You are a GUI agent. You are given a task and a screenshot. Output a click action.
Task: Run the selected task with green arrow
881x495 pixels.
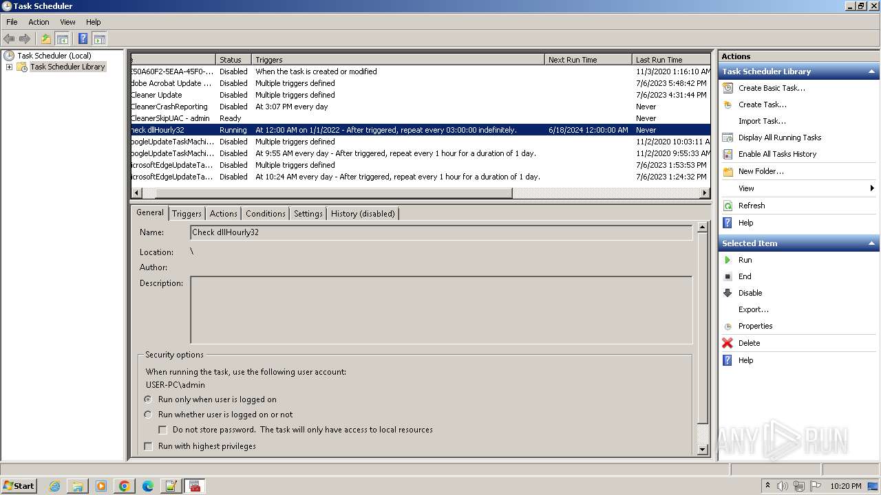tap(745, 260)
